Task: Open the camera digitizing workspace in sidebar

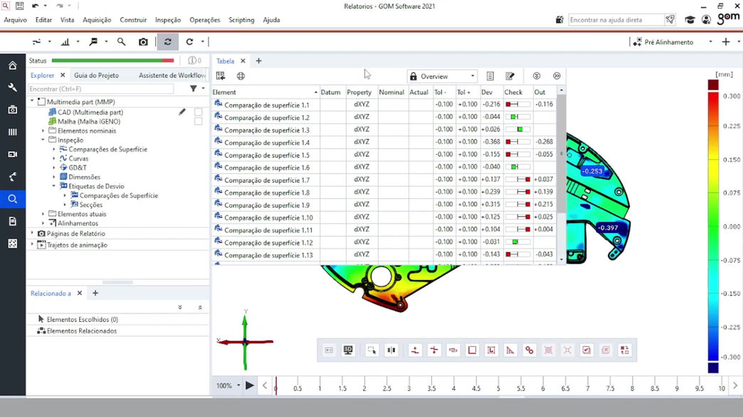Action: point(13,109)
